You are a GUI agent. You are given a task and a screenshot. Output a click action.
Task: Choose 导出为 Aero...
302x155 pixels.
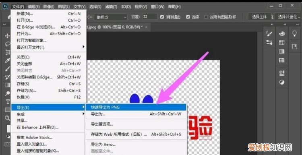click(136, 145)
